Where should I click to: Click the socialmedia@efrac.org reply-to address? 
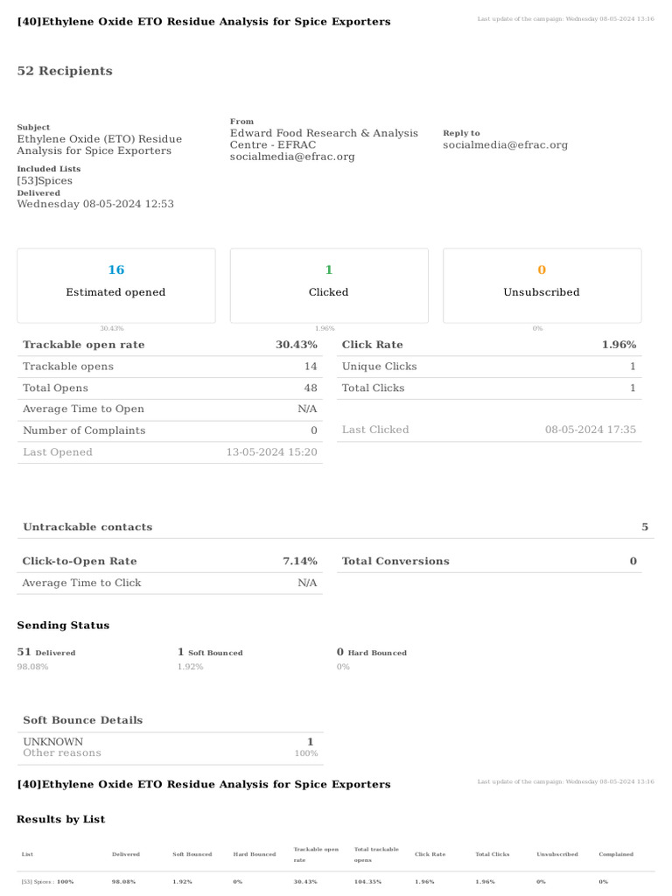point(505,144)
